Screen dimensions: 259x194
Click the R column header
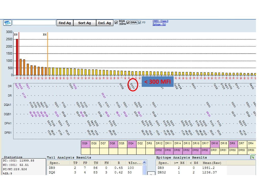pos(119,163)
